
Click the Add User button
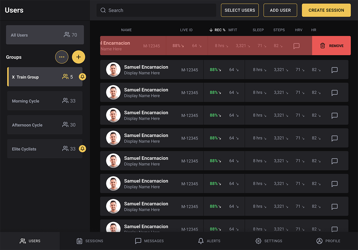[x=280, y=10]
